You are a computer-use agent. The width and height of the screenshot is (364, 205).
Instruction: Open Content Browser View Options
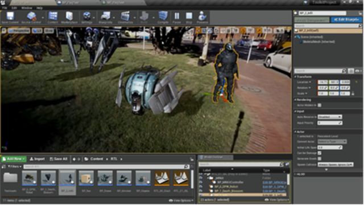pyautogui.click(x=181, y=200)
